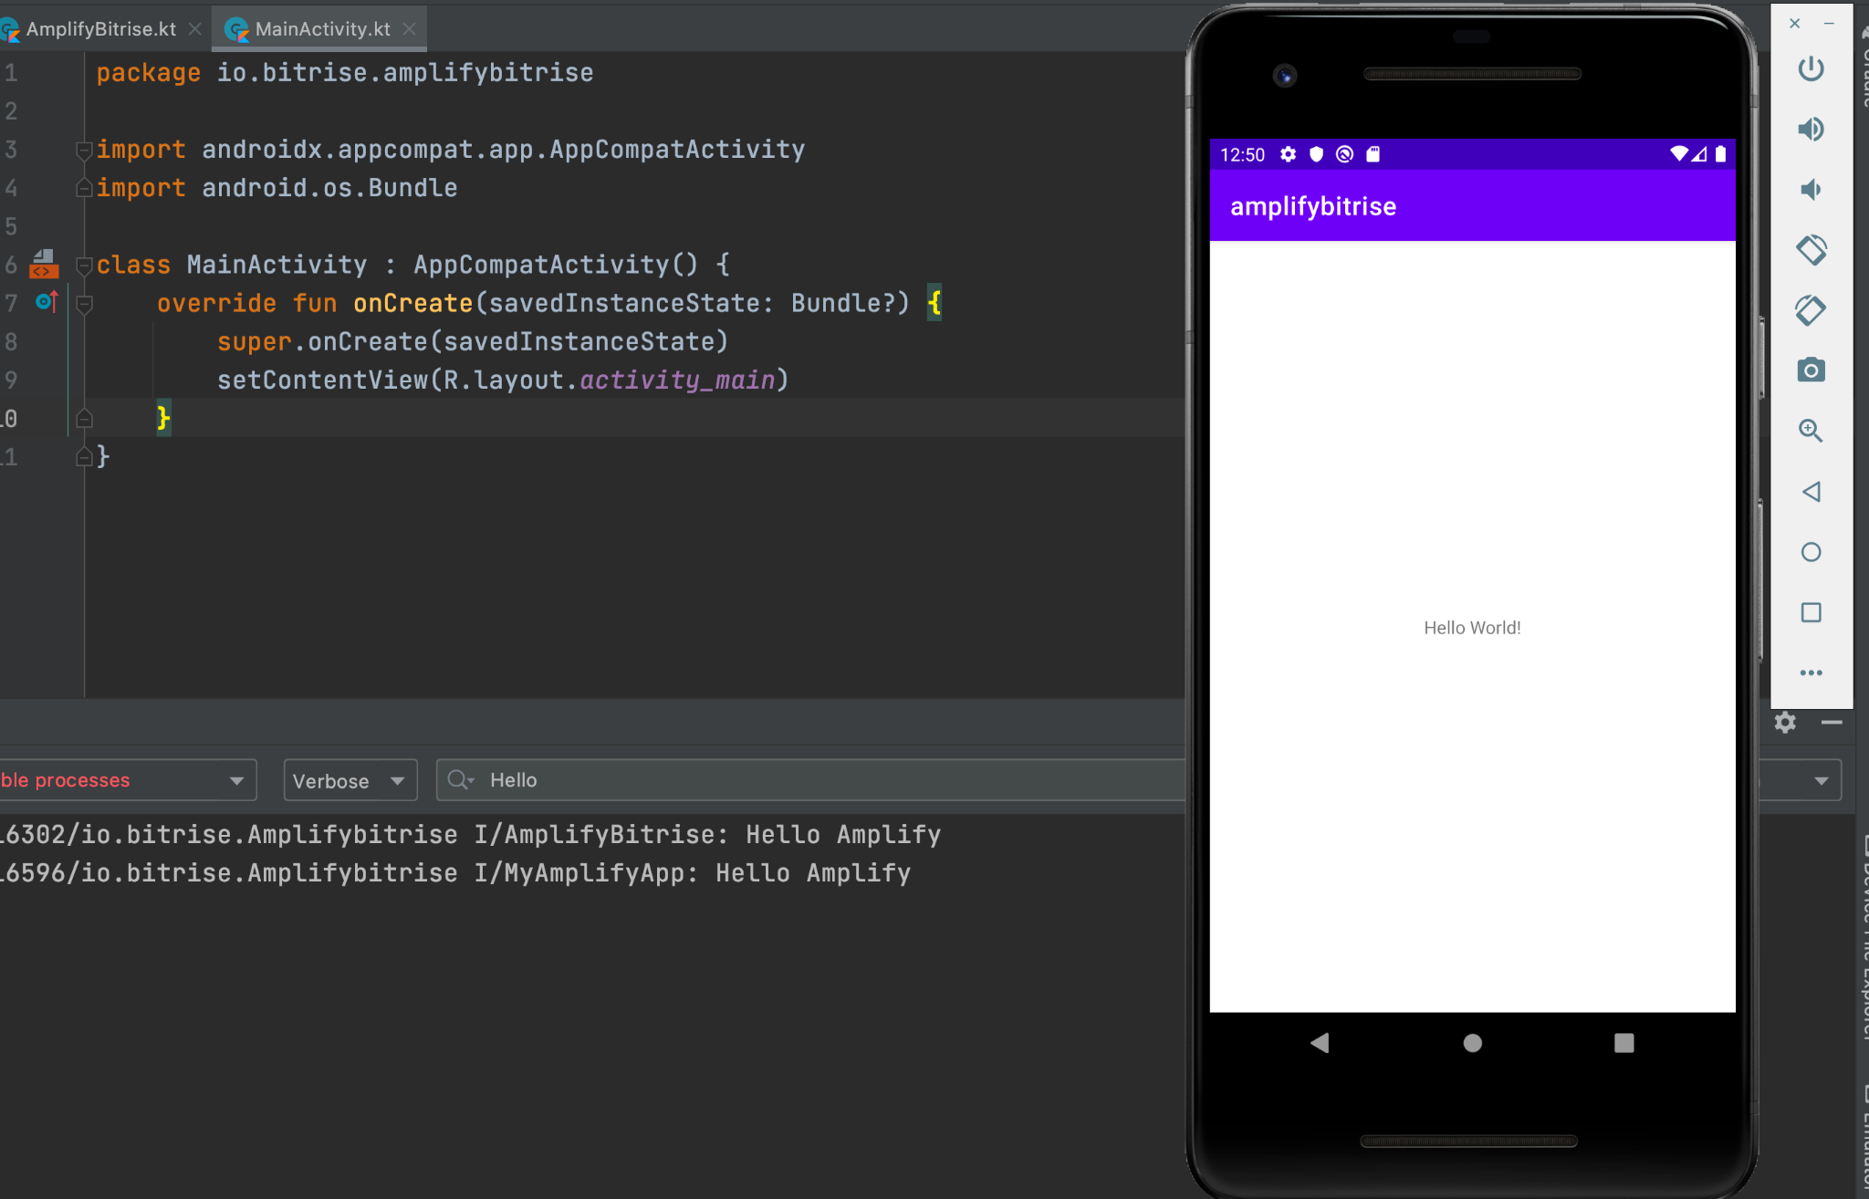Close the emulator toolbar window

click(x=1795, y=24)
